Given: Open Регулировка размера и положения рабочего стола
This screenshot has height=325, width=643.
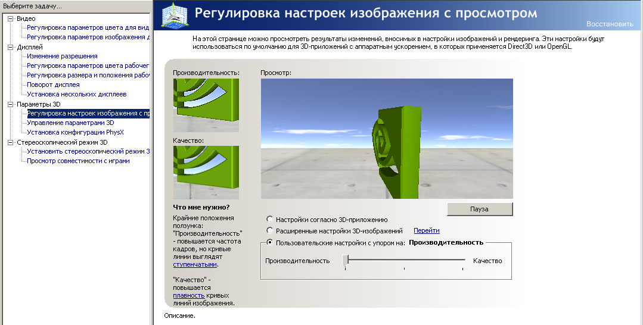Looking at the screenshot, I should (x=88, y=75).
